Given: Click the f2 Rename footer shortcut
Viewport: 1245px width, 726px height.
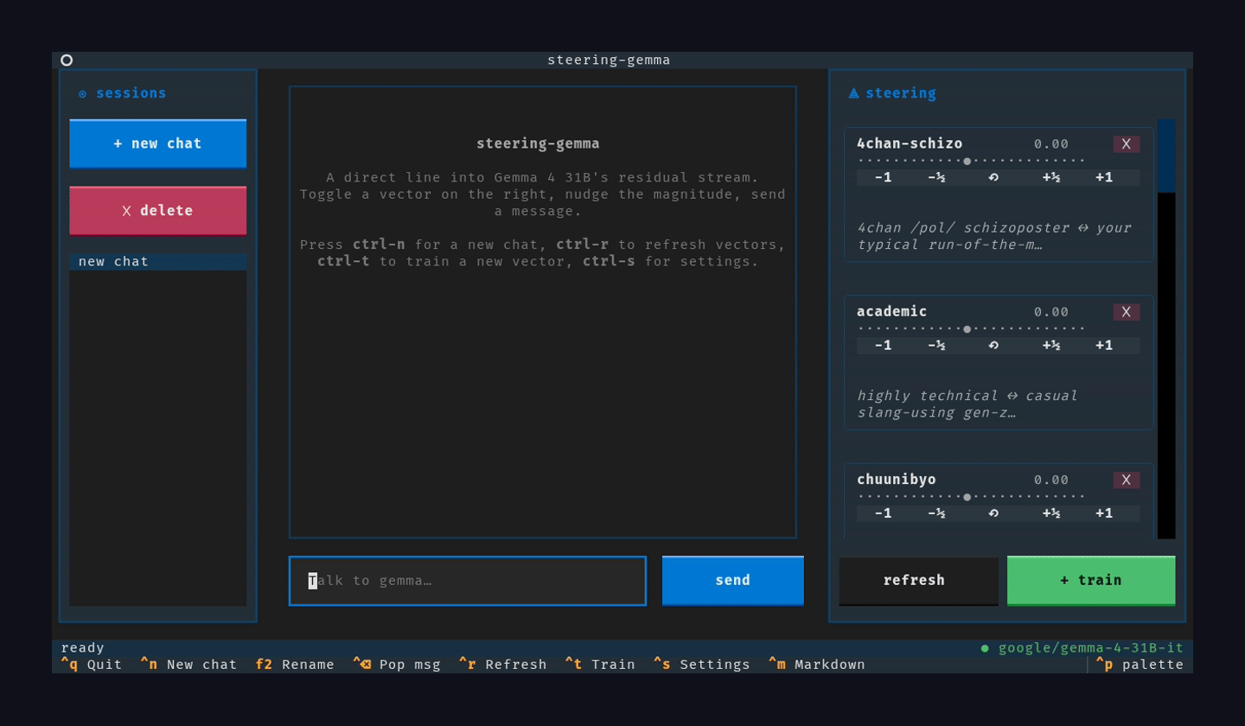Looking at the screenshot, I should (295, 665).
